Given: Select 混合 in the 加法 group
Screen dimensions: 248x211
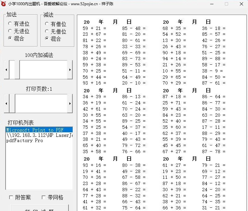Looking at the screenshot, I should click(10, 38).
